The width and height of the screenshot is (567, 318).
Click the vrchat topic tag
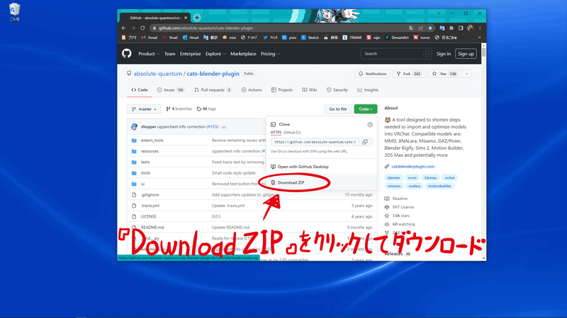449,178
